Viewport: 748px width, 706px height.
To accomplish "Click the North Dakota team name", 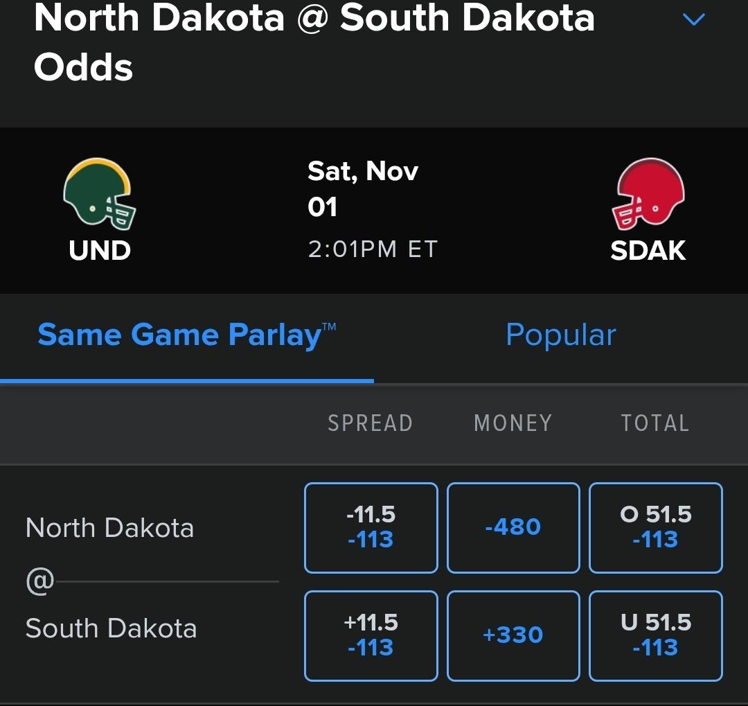I will pyautogui.click(x=109, y=528).
